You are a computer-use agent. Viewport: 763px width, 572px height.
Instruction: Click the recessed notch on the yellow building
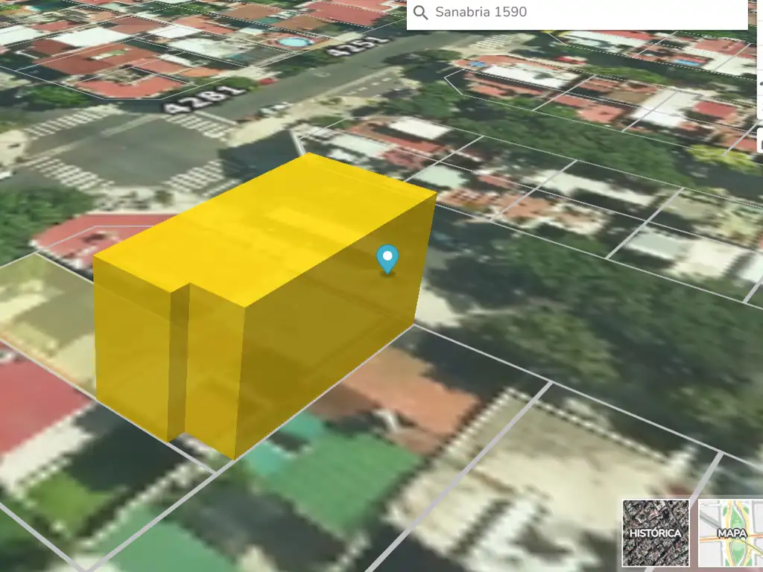(x=179, y=357)
